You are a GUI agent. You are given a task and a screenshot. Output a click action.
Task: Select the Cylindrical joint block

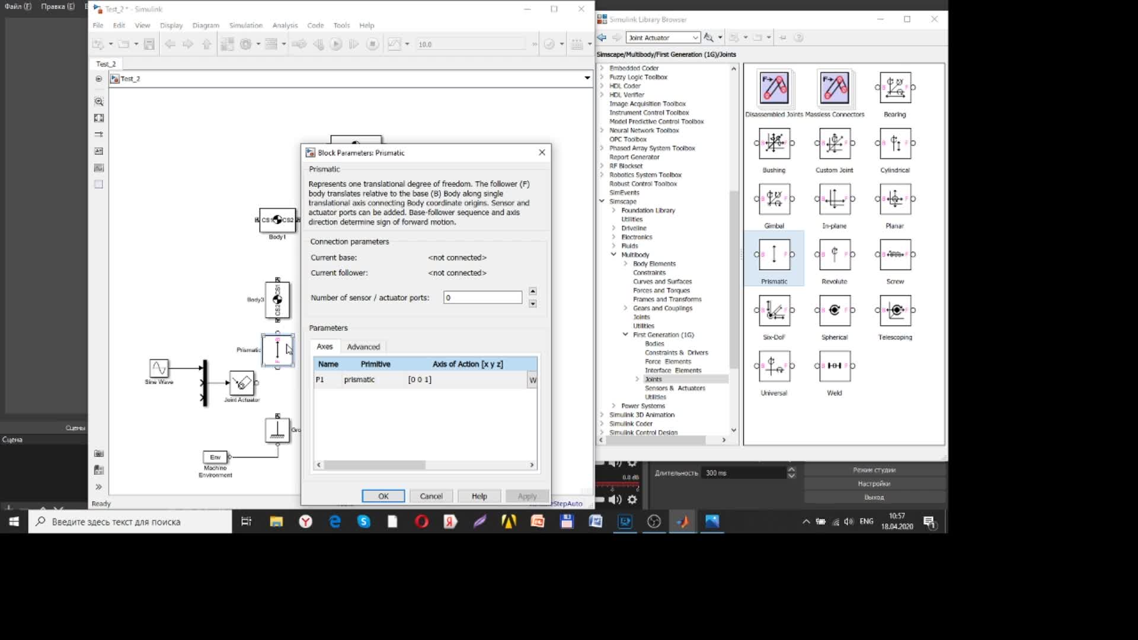[895, 143]
